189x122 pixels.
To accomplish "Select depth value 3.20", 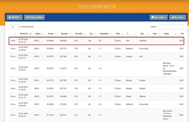I will tap(76, 41).
